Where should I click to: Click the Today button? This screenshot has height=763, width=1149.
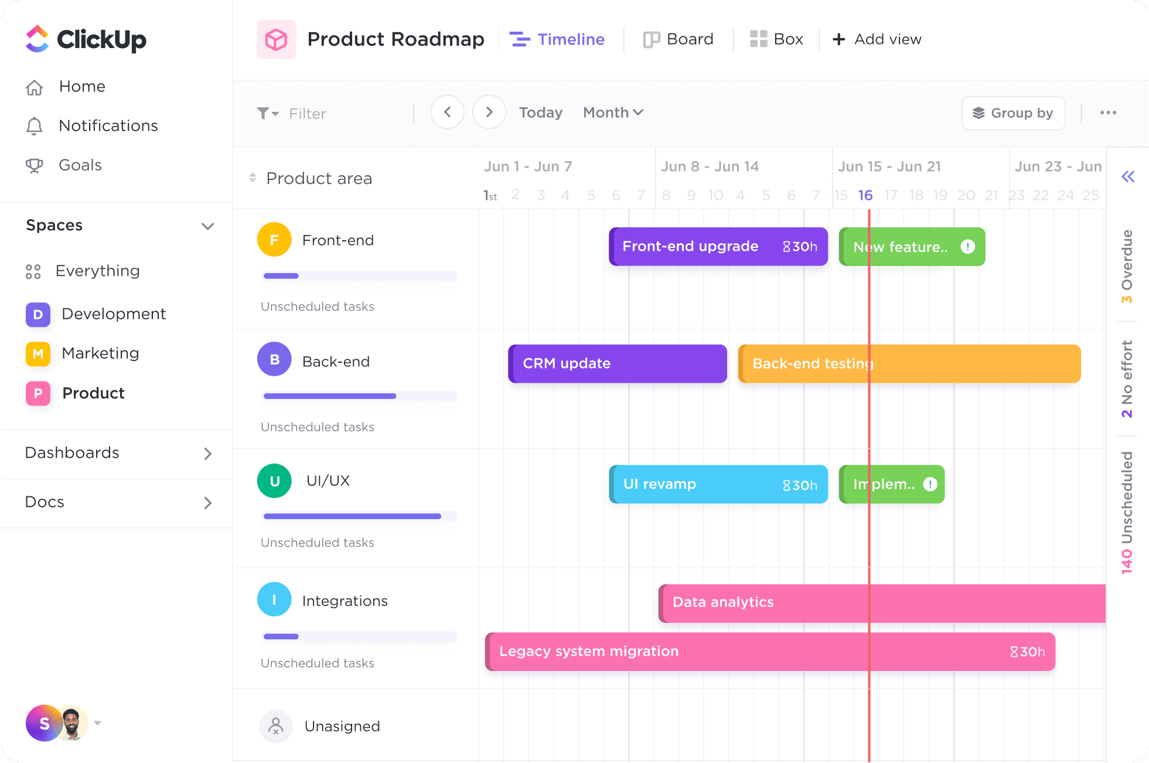(x=540, y=111)
